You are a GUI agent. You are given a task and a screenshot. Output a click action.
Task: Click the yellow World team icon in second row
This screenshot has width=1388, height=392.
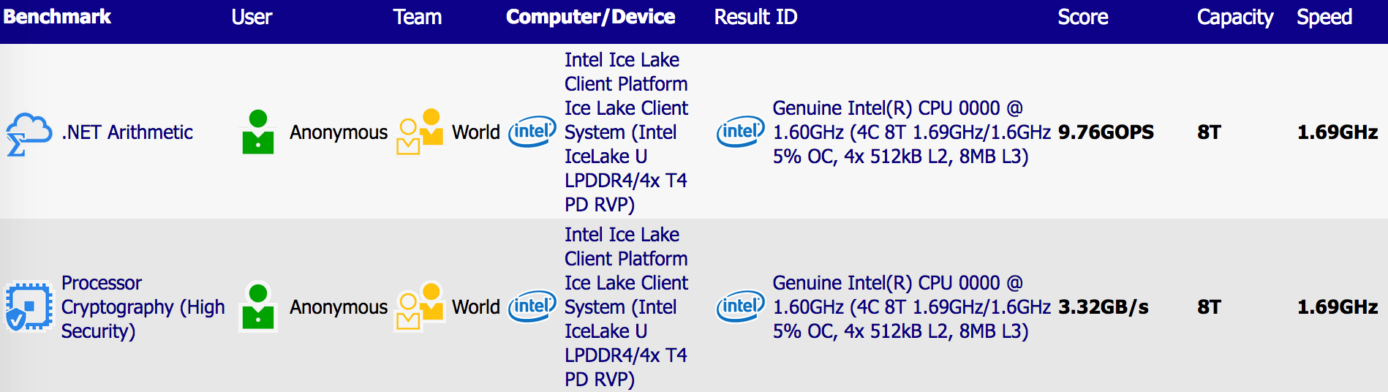coord(420,306)
